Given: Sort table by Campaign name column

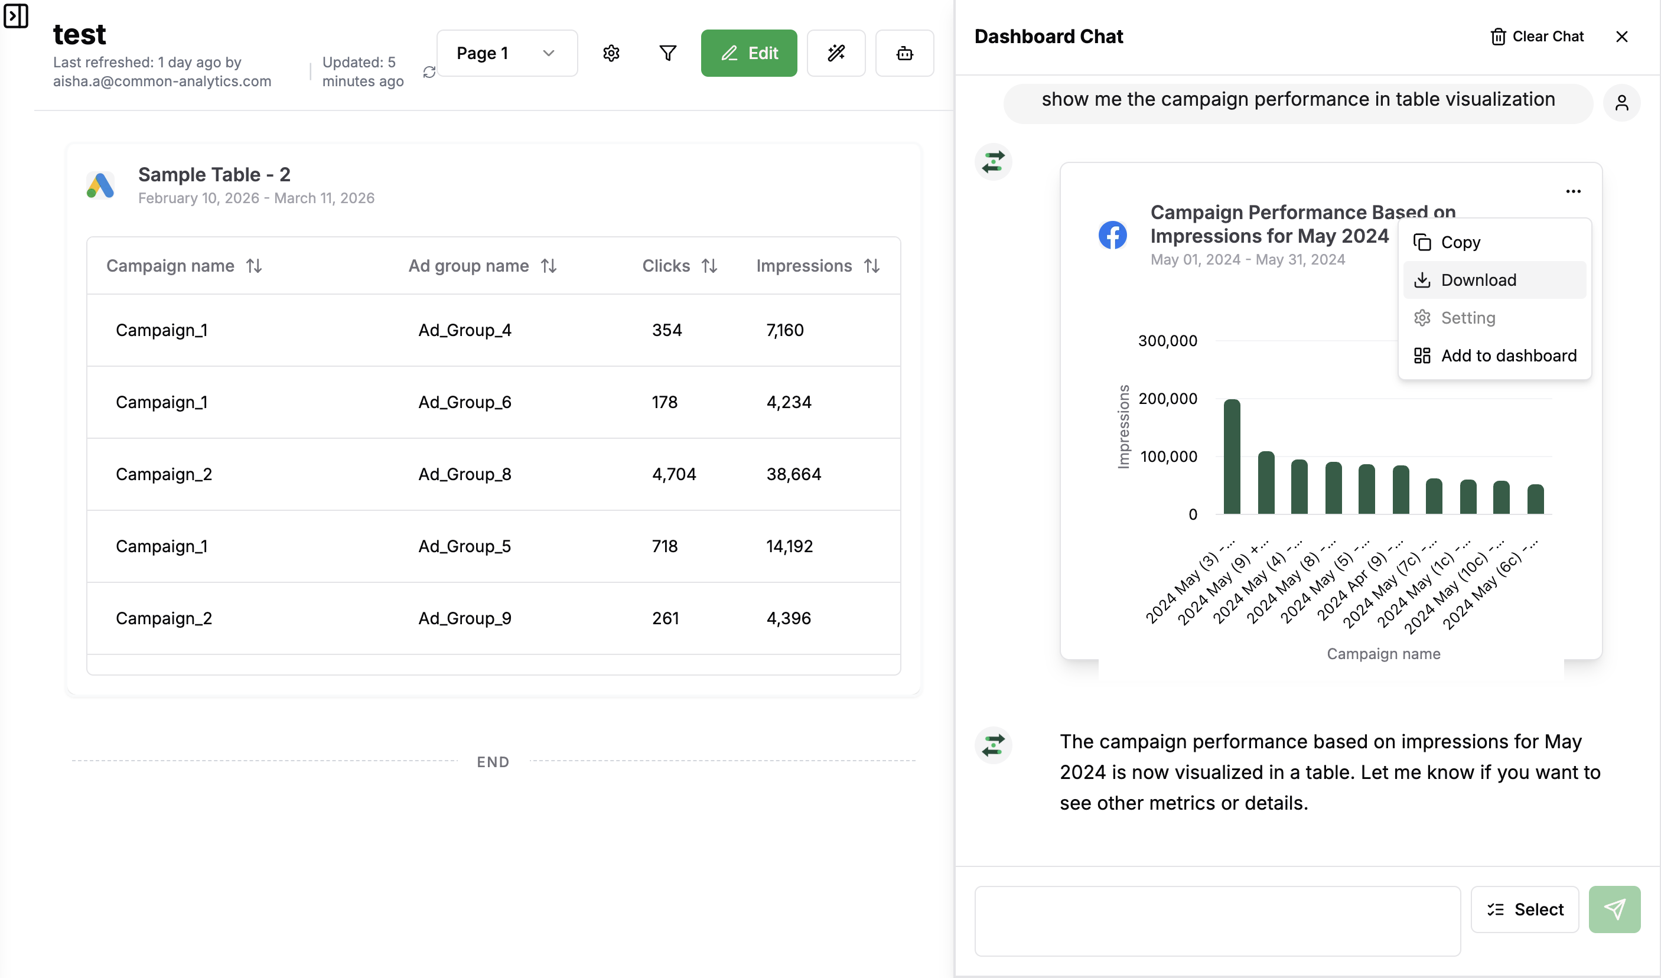Looking at the screenshot, I should [x=254, y=266].
